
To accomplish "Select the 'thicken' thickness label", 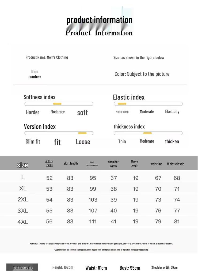I will 172,142.
